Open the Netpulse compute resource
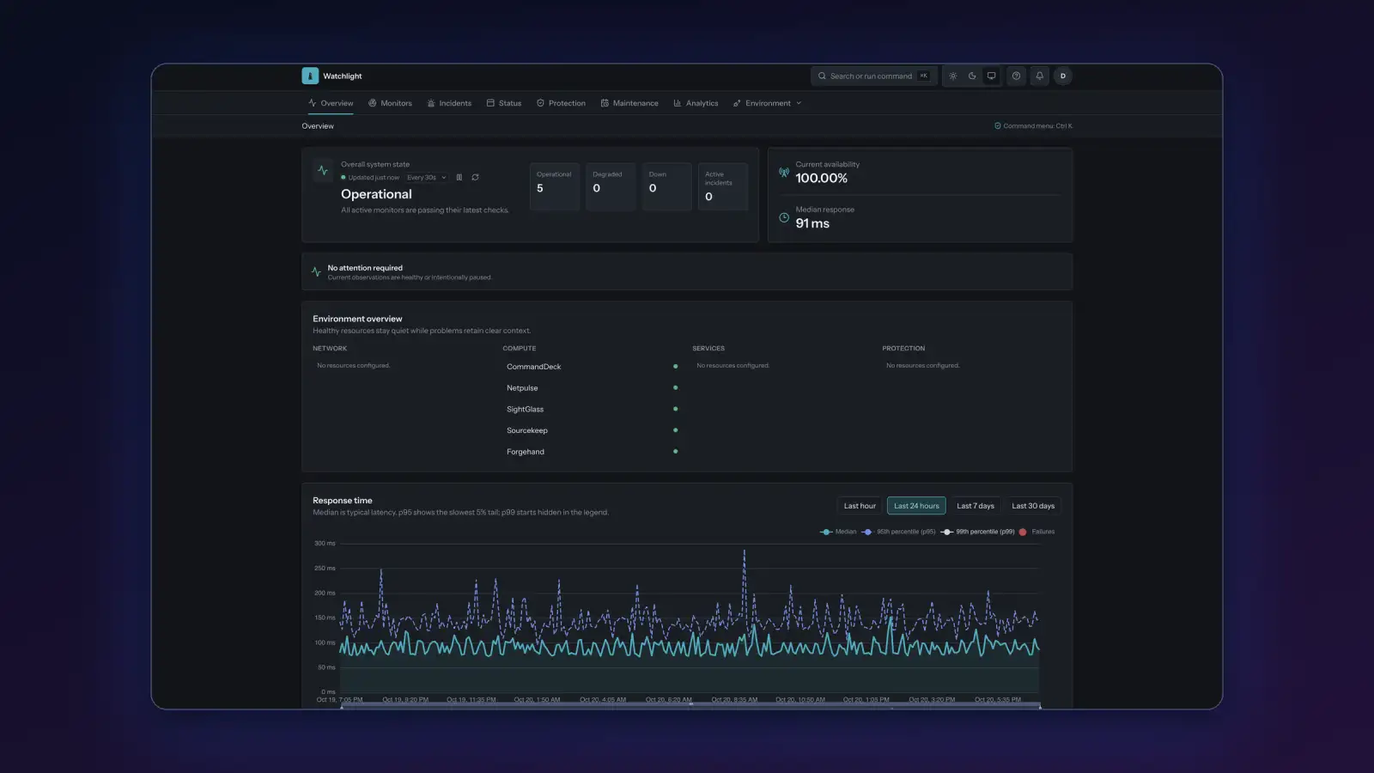 [x=592, y=388]
